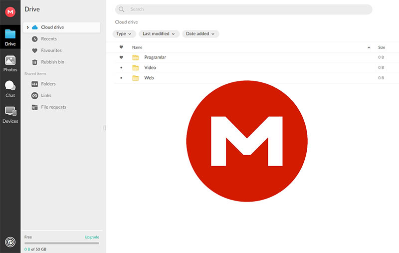Open the Chat section
The image size is (399, 253).
(10, 89)
